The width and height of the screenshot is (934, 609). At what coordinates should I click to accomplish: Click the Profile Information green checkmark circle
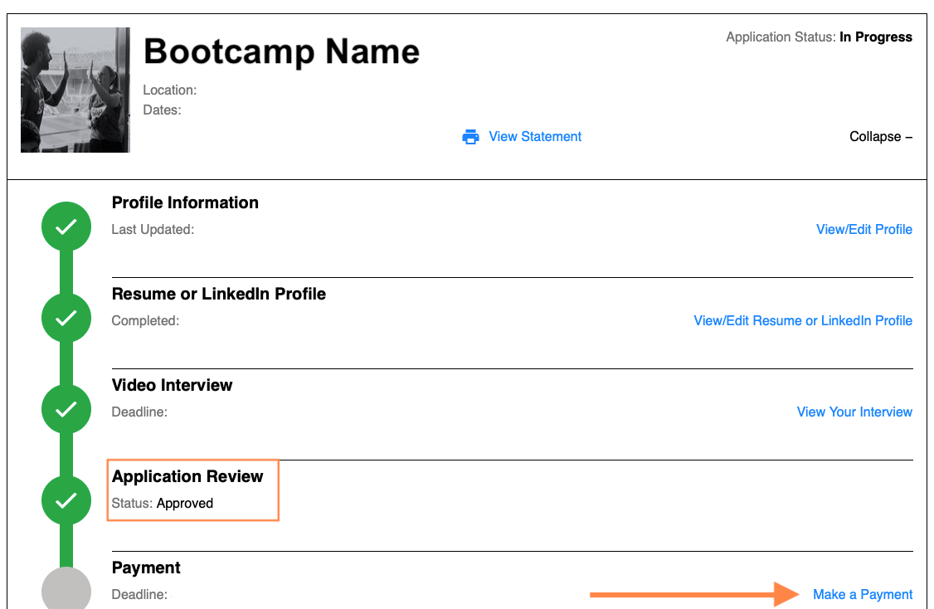pos(66,227)
